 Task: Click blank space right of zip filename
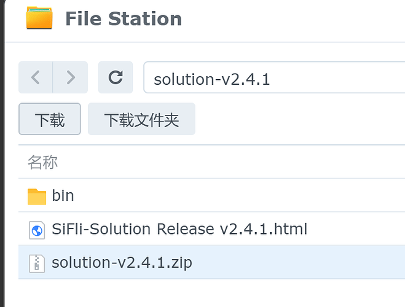coord(295,263)
